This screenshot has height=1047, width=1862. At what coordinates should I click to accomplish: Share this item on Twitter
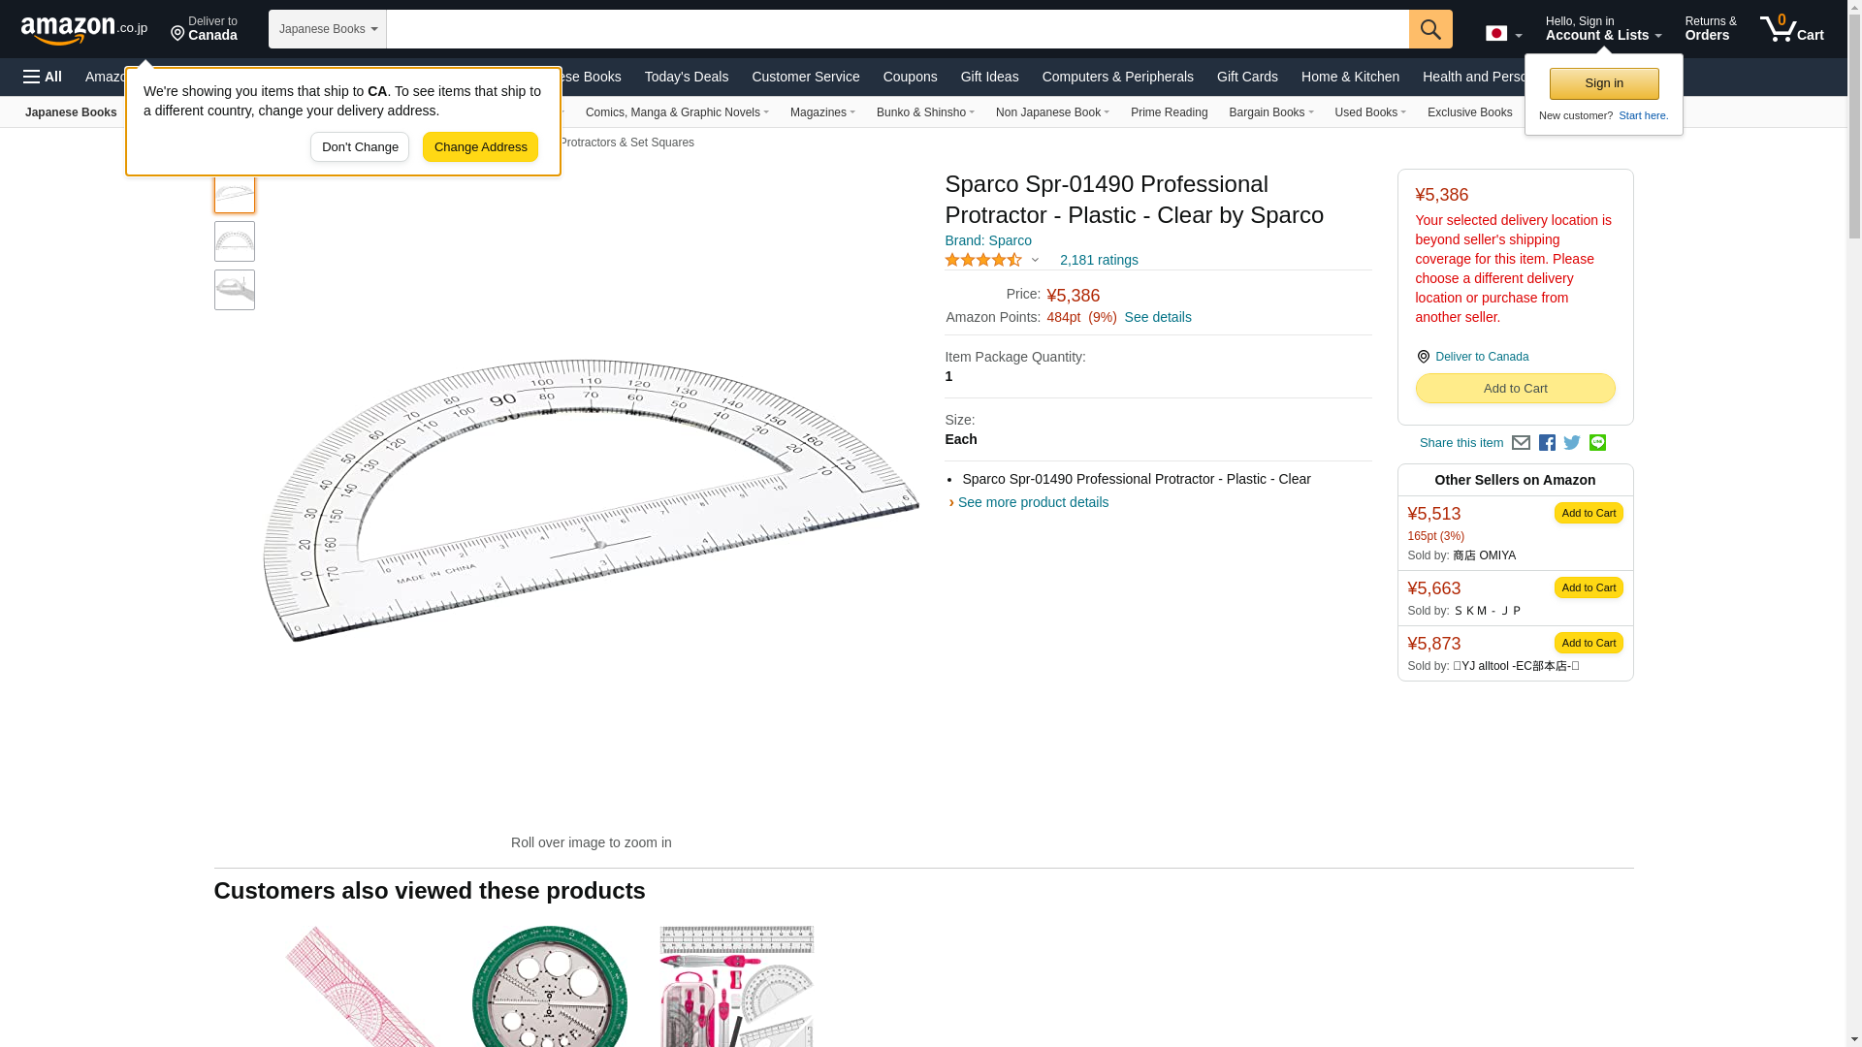1572,443
